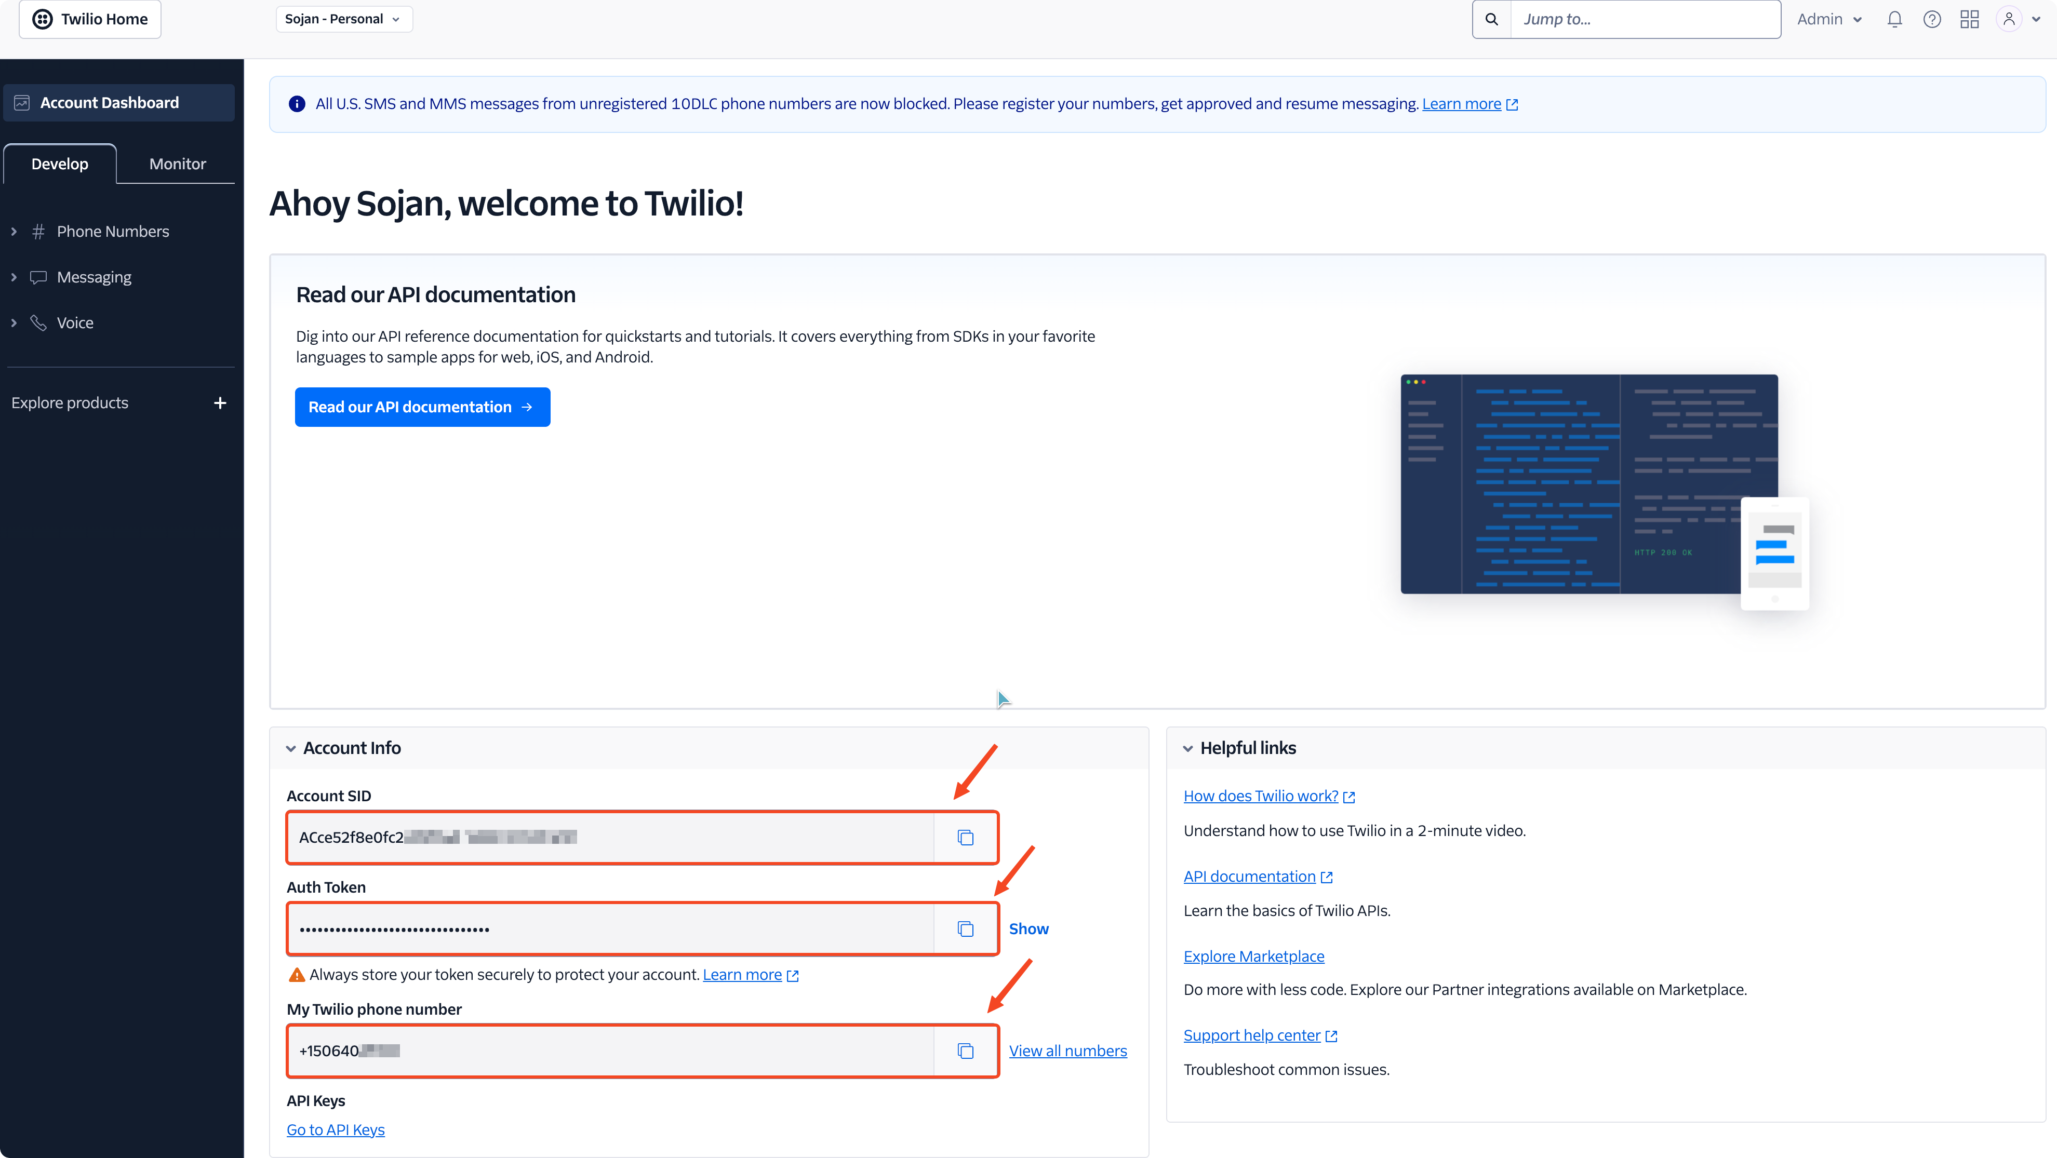The height and width of the screenshot is (1158, 2057).
Task: Click the Twilio phone number field
Action: 611,1051
